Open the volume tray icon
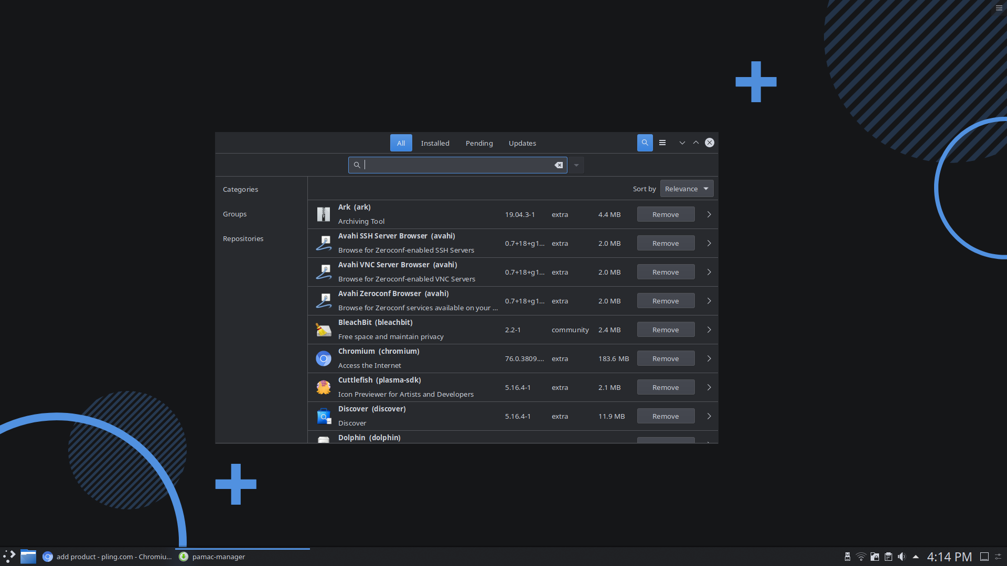1007x566 pixels. [x=902, y=557]
